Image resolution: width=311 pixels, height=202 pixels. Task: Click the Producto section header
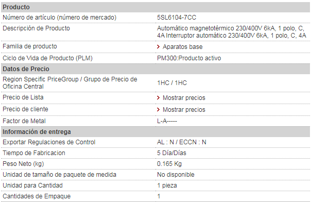pyautogui.click(x=155, y=7)
